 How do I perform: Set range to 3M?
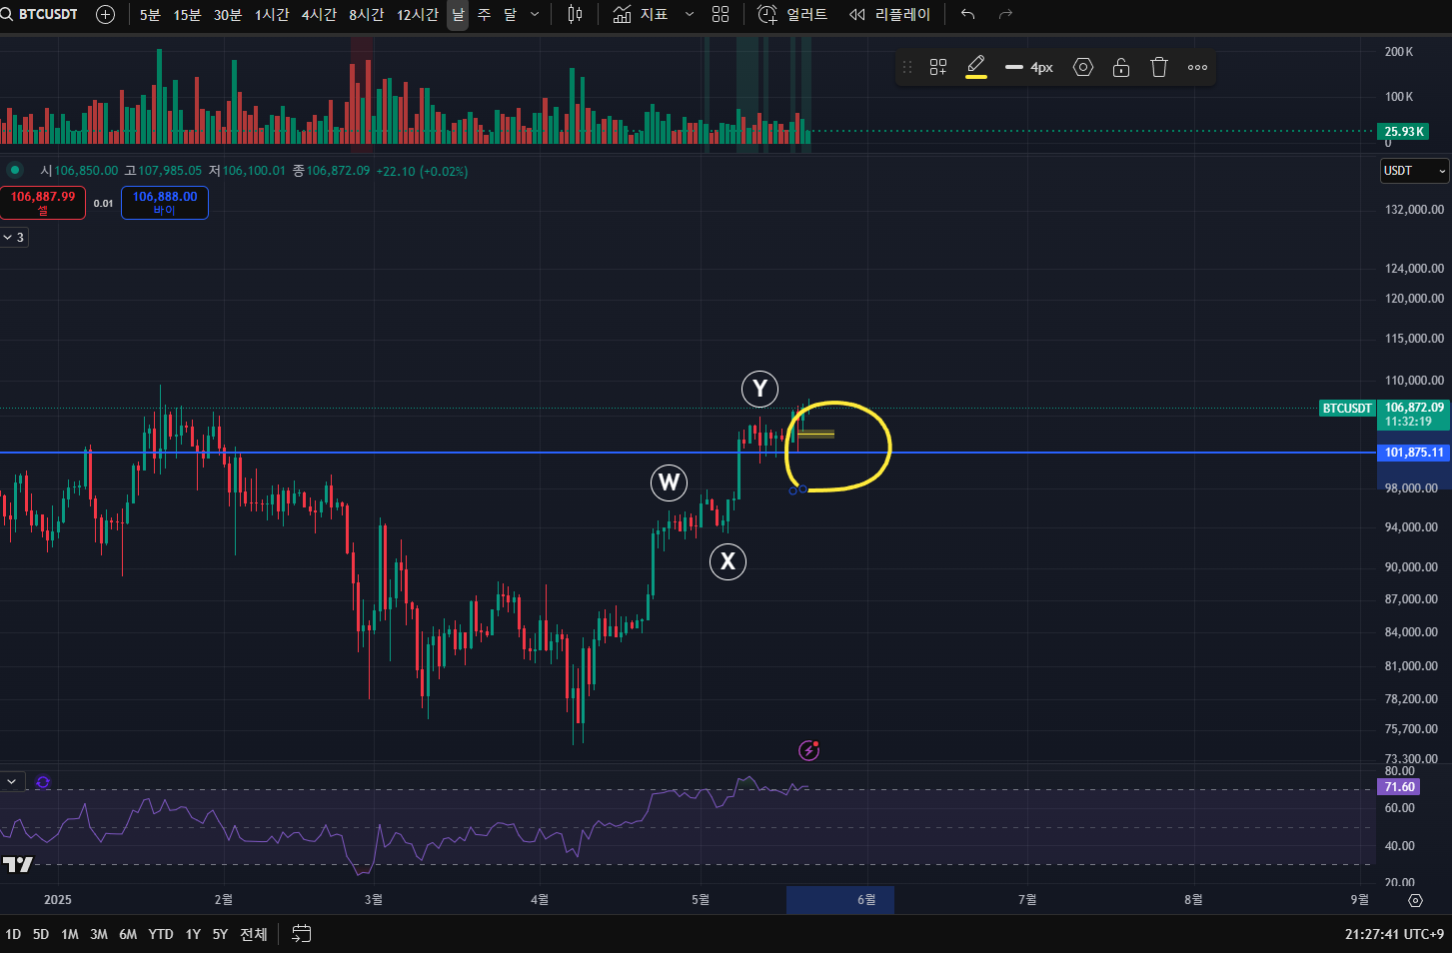(99, 934)
